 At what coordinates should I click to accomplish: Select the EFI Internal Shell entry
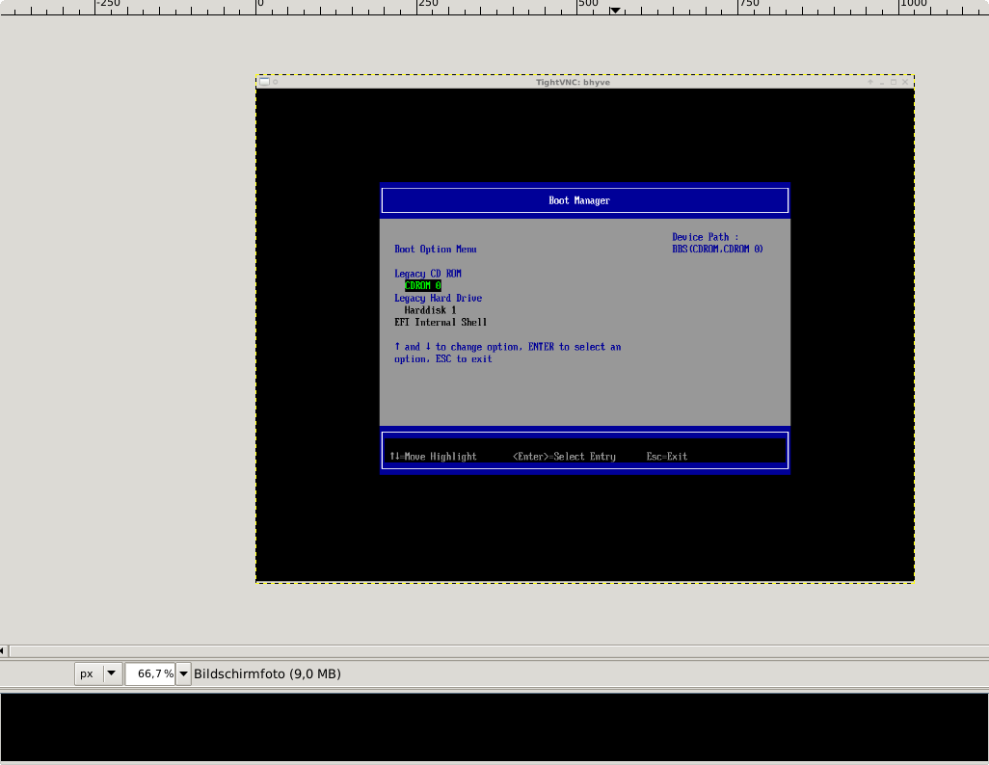[x=441, y=322]
